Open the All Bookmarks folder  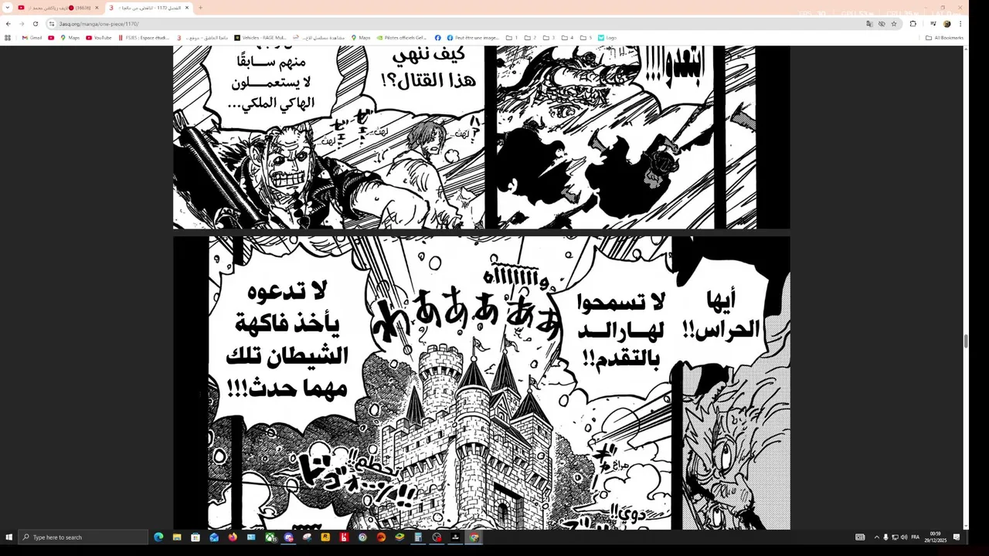point(944,38)
